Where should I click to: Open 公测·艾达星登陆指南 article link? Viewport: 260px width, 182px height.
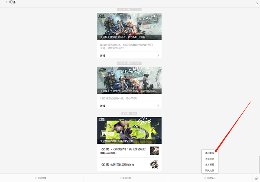pos(123,164)
